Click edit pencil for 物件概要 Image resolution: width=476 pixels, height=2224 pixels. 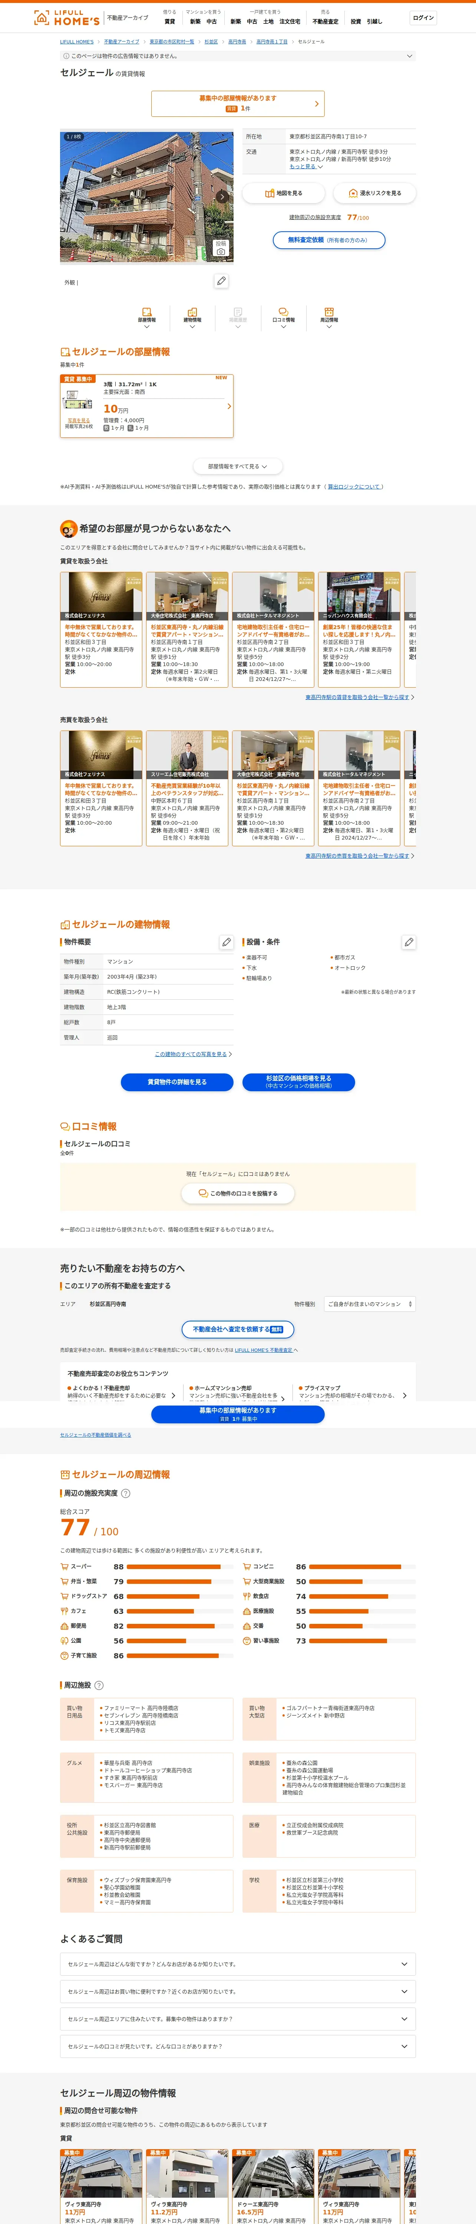(x=227, y=942)
